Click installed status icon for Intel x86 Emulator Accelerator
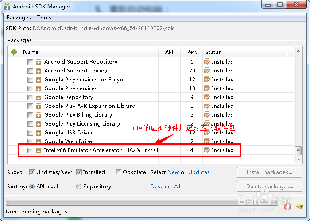310x221 pixels. [x=207, y=150]
